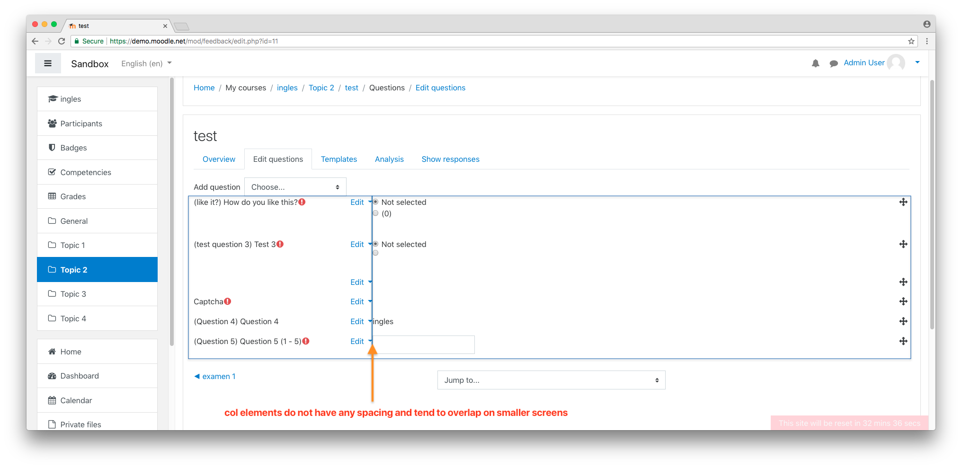Click the secure padlock icon

[77, 41]
